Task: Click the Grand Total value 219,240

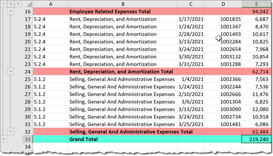Action: pos(257,139)
